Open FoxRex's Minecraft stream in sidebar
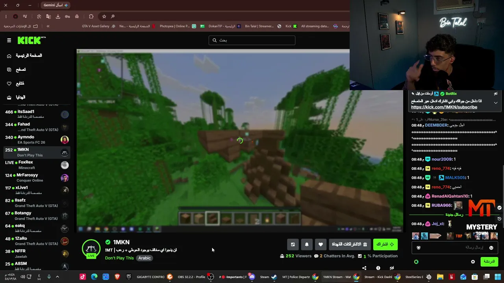Image resolution: width=504 pixels, height=283 pixels. coord(37,165)
